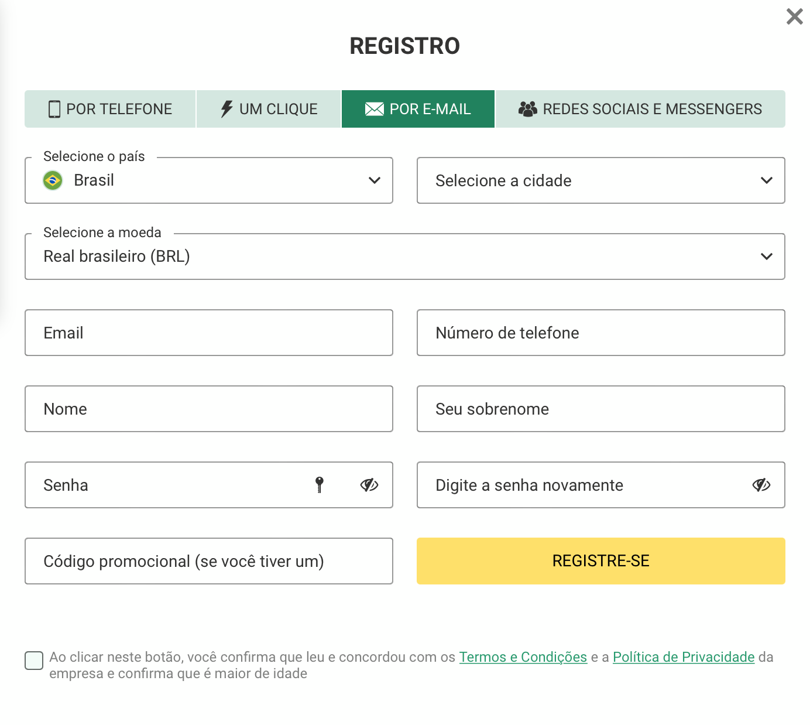Click the envelope icon on Por E-mail tab
Image resolution: width=810 pixels, height=725 pixels.
coord(375,109)
